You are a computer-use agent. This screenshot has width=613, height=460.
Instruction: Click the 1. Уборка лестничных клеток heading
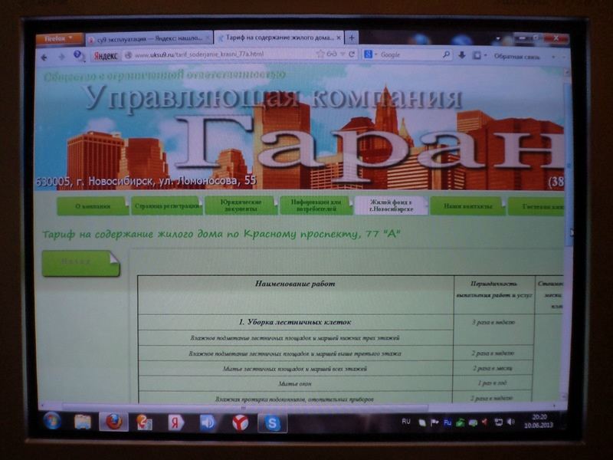click(x=295, y=322)
